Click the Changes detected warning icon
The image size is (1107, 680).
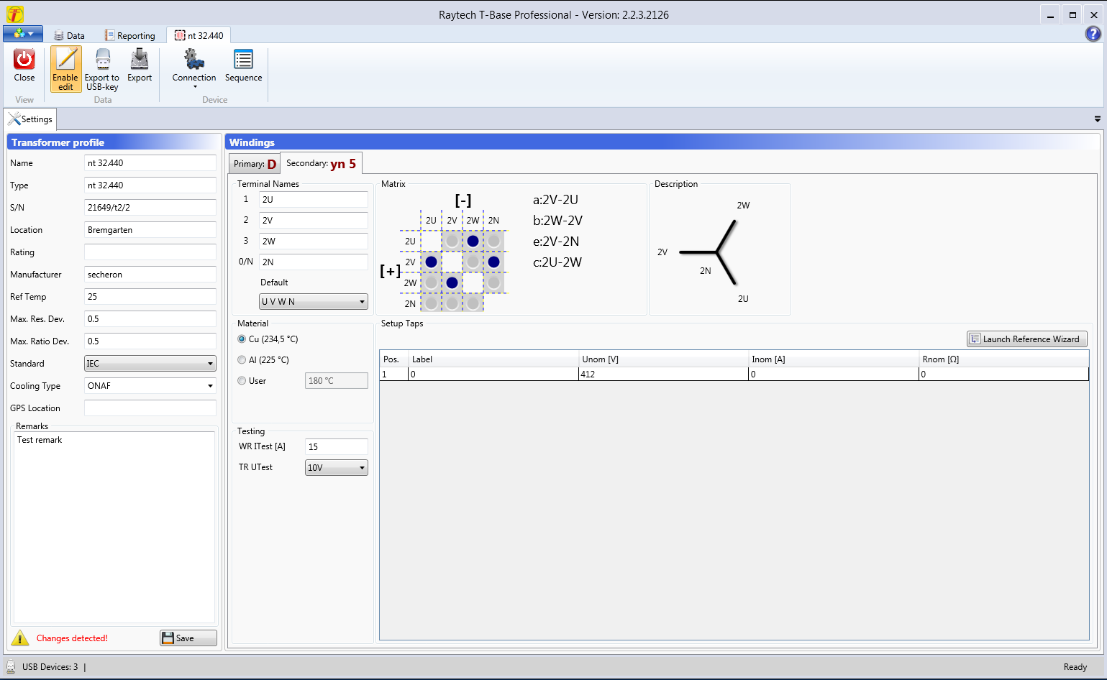(20, 638)
